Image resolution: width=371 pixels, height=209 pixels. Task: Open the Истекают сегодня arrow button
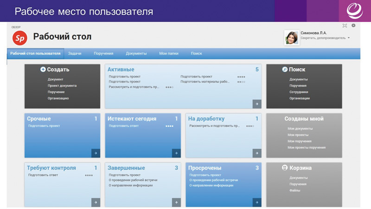point(176,153)
